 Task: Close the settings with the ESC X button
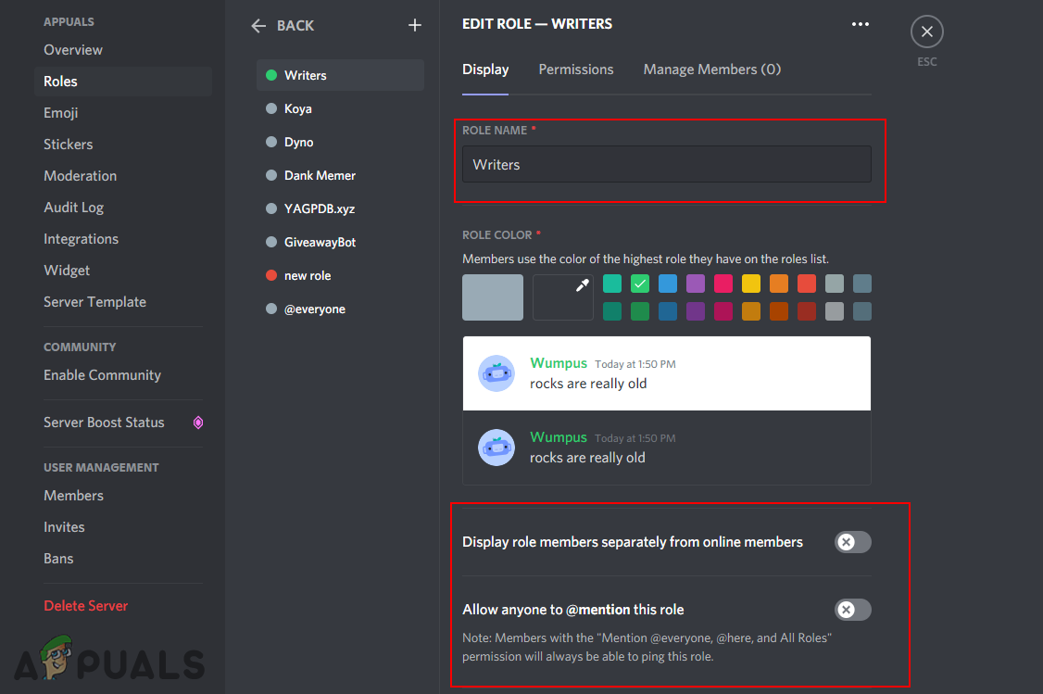click(926, 32)
